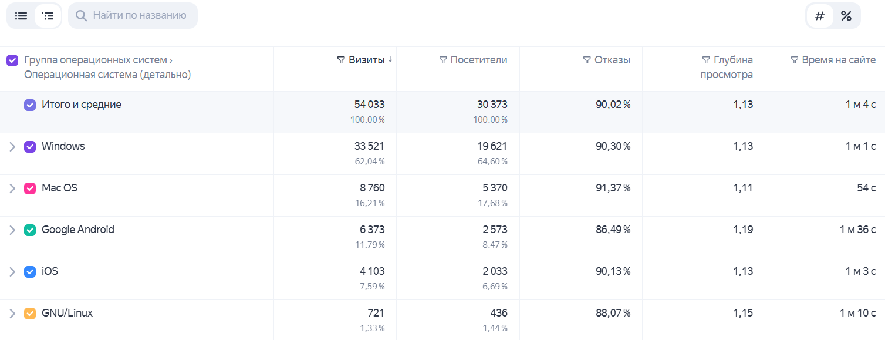Uncheck the Windows row checkbox
Screen dimensions: 885x340
(x=30, y=147)
